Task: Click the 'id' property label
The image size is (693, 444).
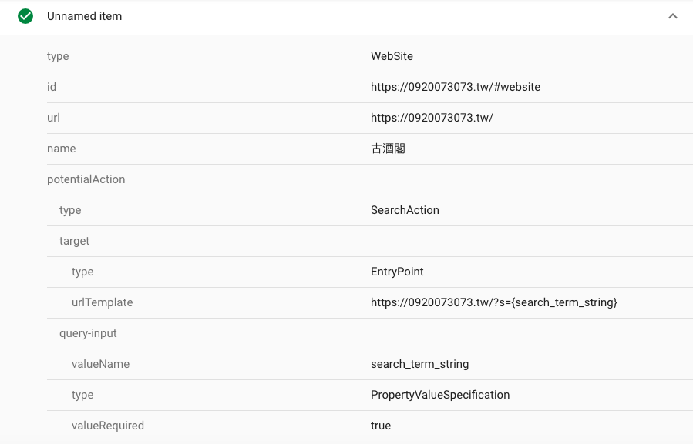Action: coord(52,87)
